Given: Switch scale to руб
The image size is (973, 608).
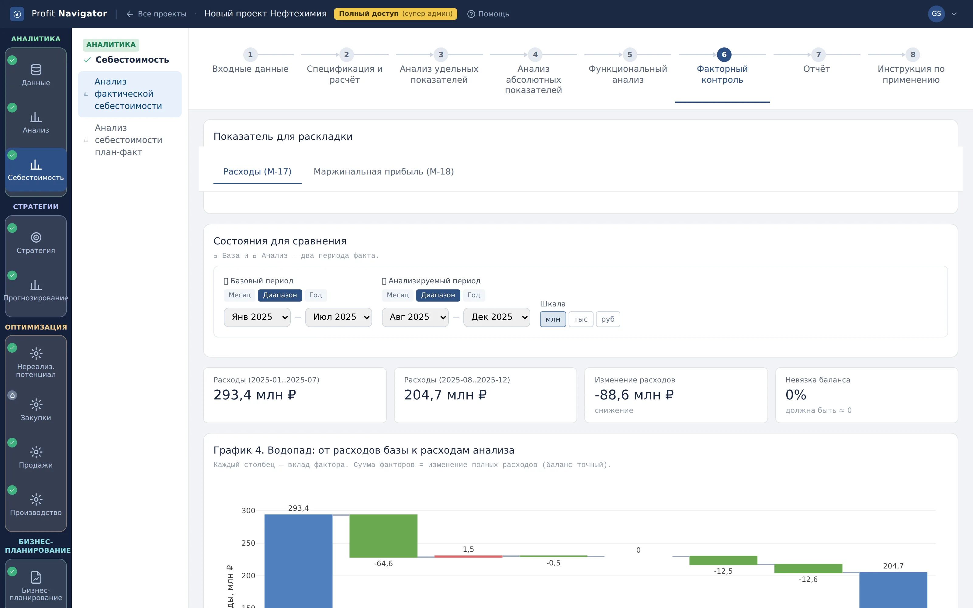Looking at the screenshot, I should click(x=608, y=319).
